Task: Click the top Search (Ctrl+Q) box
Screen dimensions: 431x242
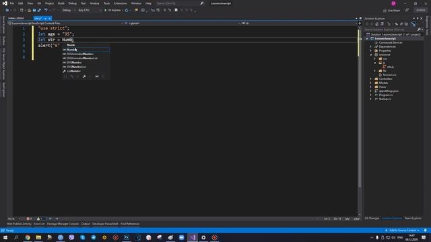Action: (180, 3)
